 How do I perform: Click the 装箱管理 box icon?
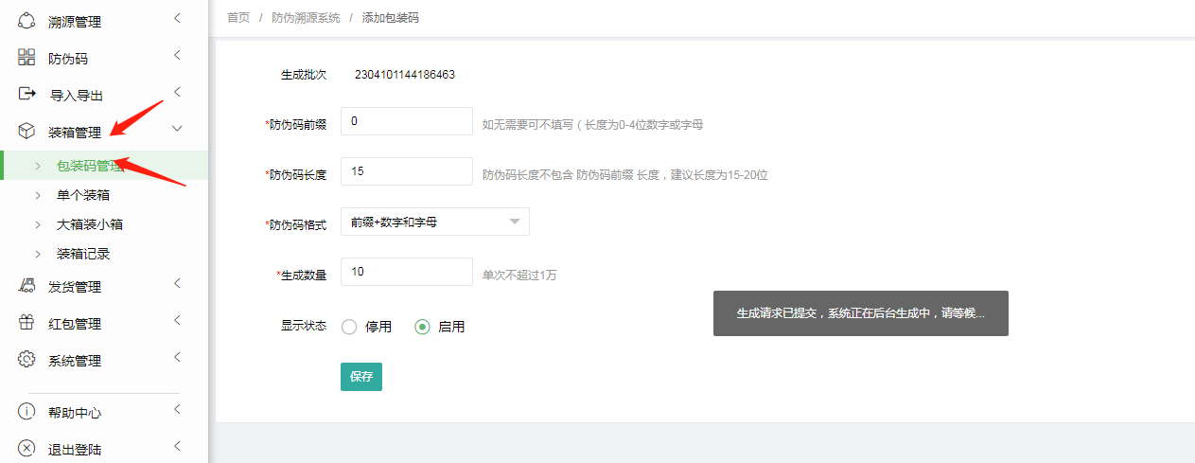pos(26,132)
